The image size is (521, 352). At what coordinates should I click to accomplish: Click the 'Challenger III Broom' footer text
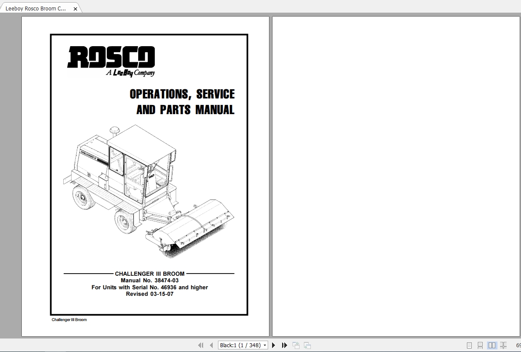coord(69,320)
